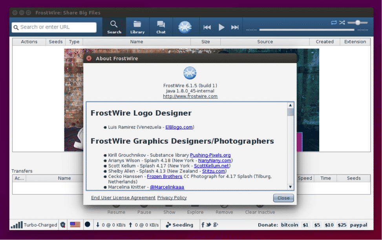This screenshot has width=382, height=240.
Task: Click the Turbo-Charged signal bars icon
Action: click(x=17, y=225)
